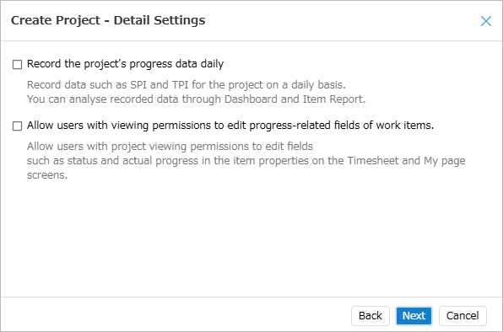Click the 'Allow users with project viewing permissions' description
This screenshot has width=503, height=332.
(x=170, y=147)
